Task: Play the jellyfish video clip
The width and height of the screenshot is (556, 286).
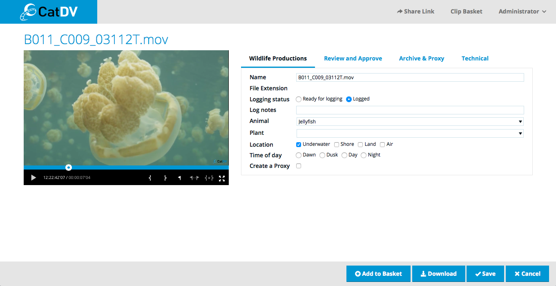Action: [33, 178]
